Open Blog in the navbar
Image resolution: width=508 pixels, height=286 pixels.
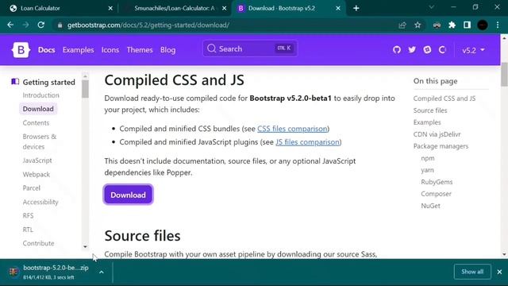167,50
